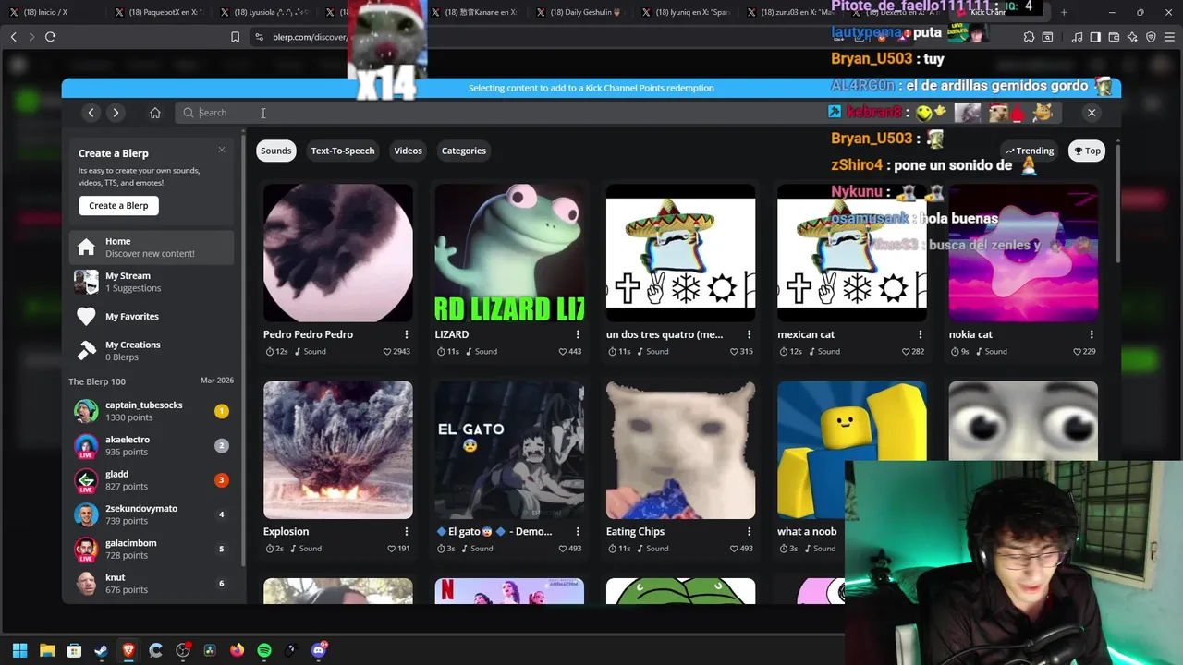The width and height of the screenshot is (1183, 665).
Task: Open knut leaderboard entry
Action: (x=152, y=584)
